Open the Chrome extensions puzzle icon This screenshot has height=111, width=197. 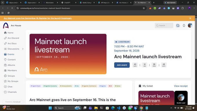(x=183, y=8)
